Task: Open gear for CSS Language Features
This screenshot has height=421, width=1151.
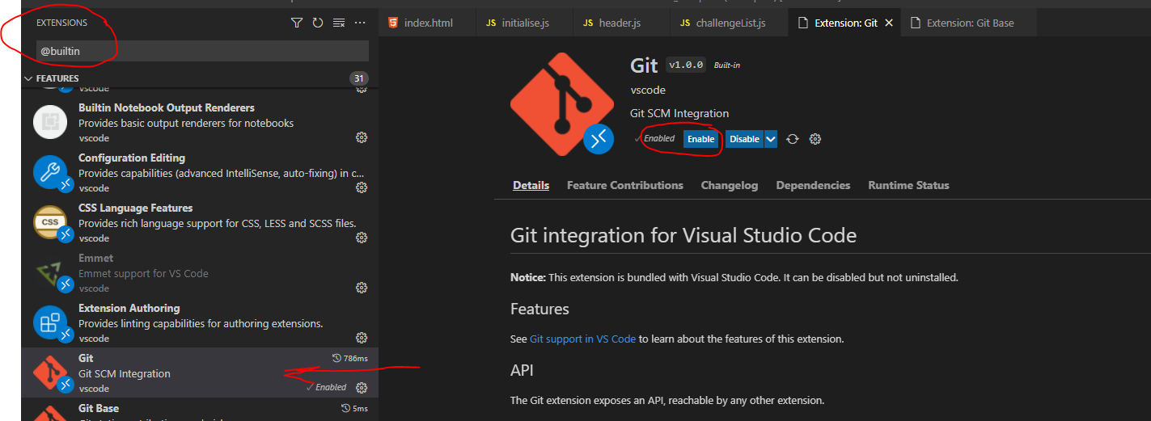Action: (362, 238)
